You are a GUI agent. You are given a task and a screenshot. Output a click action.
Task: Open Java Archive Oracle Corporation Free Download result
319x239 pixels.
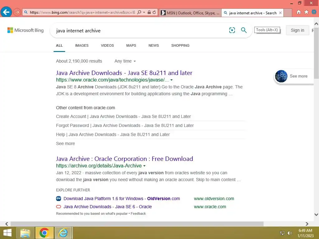tap(125, 159)
